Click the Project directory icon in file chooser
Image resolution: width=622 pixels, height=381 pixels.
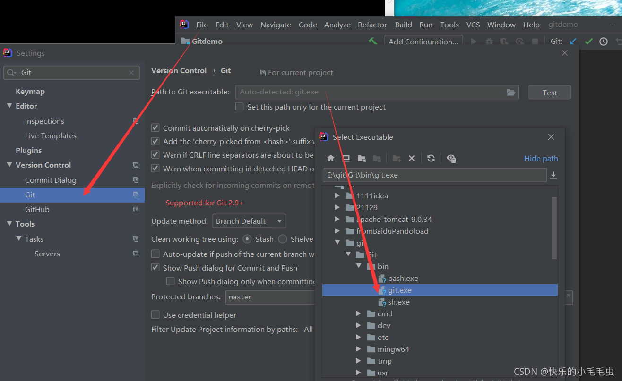click(362, 158)
